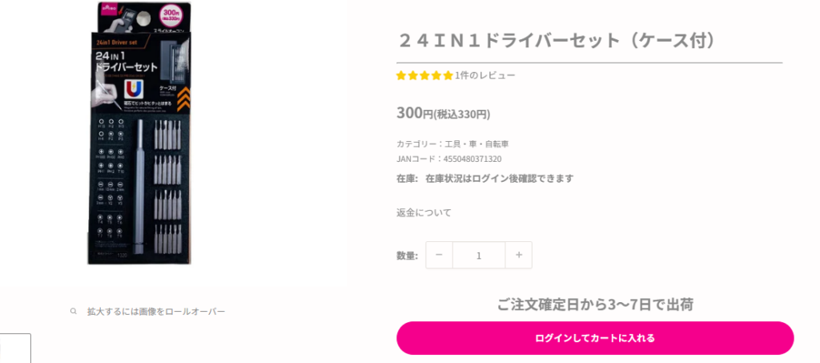This screenshot has width=820, height=363.
Task: Click the small empty box at bottom left
Action: pyautogui.click(x=15, y=348)
